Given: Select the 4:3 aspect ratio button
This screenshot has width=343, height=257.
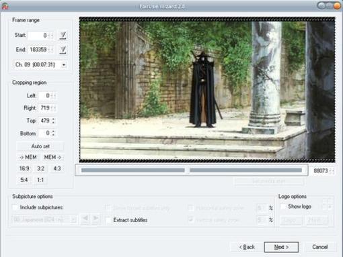Looking at the screenshot, I should 57,168.
